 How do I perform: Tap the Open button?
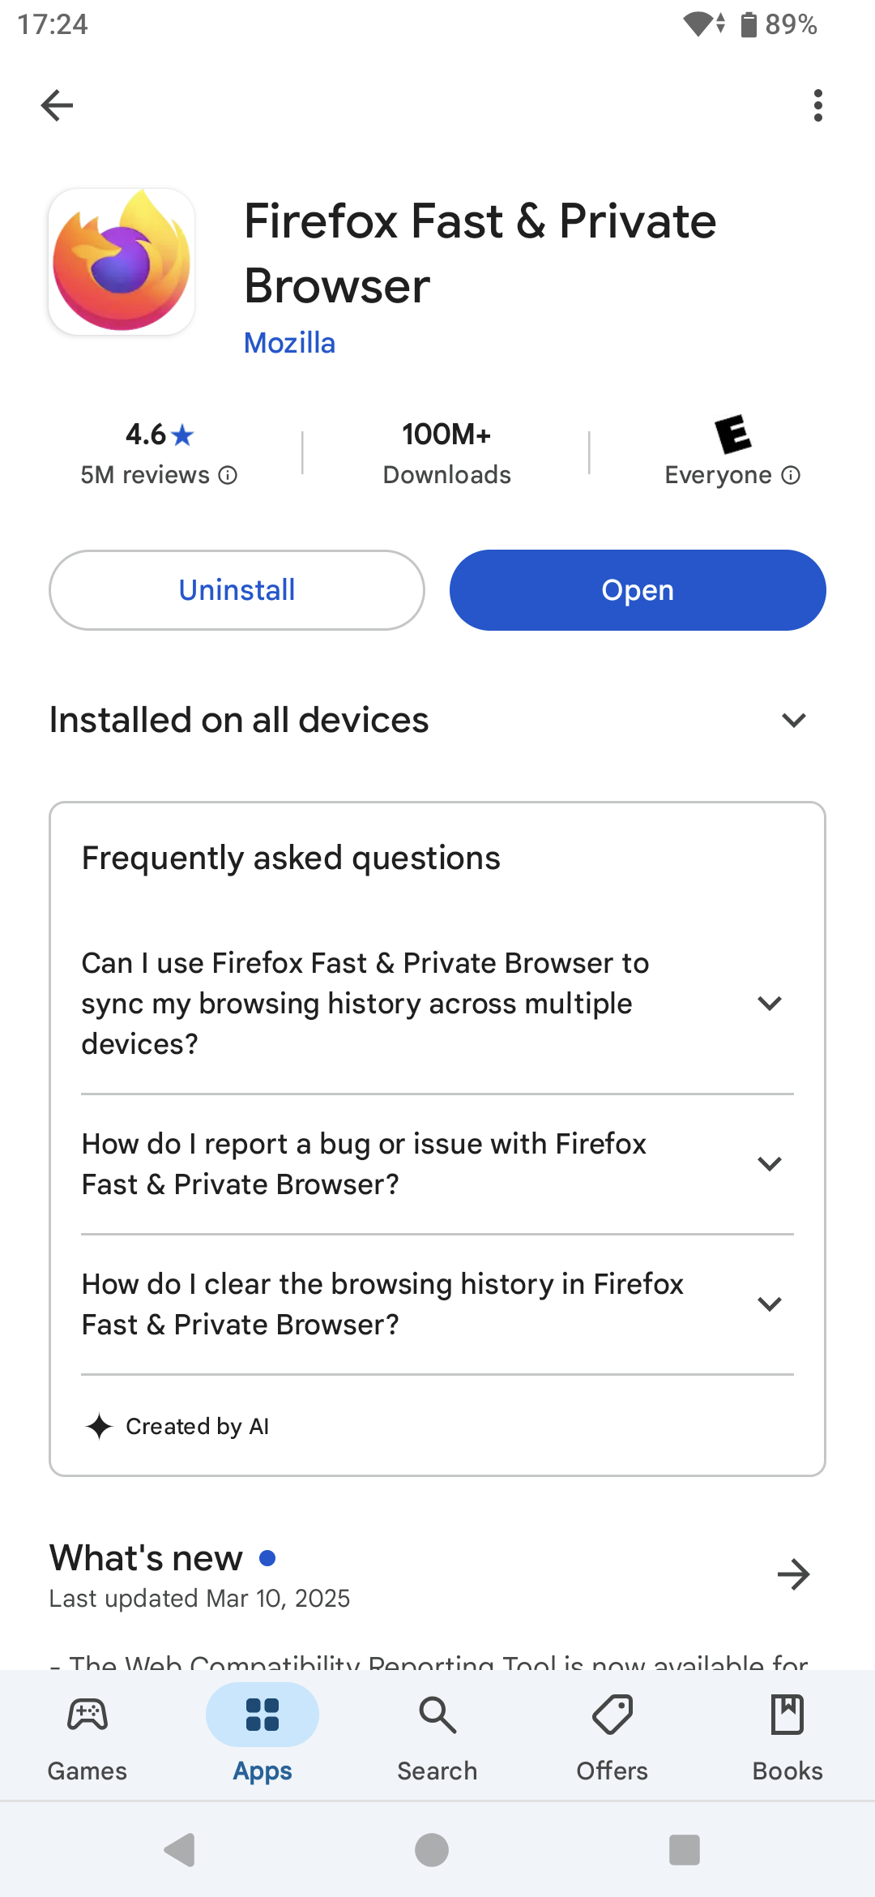click(638, 590)
